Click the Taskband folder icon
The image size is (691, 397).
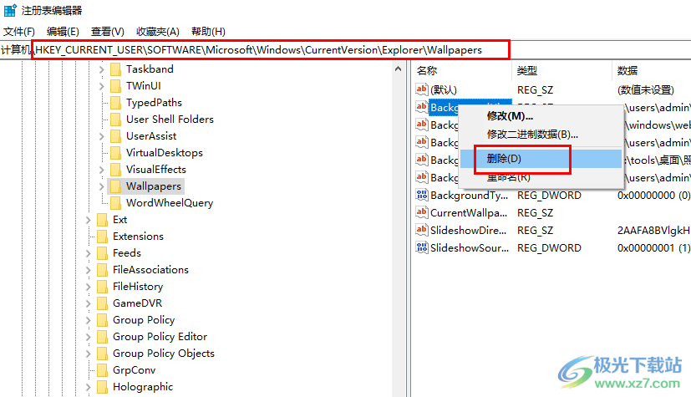tap(115, 69)
